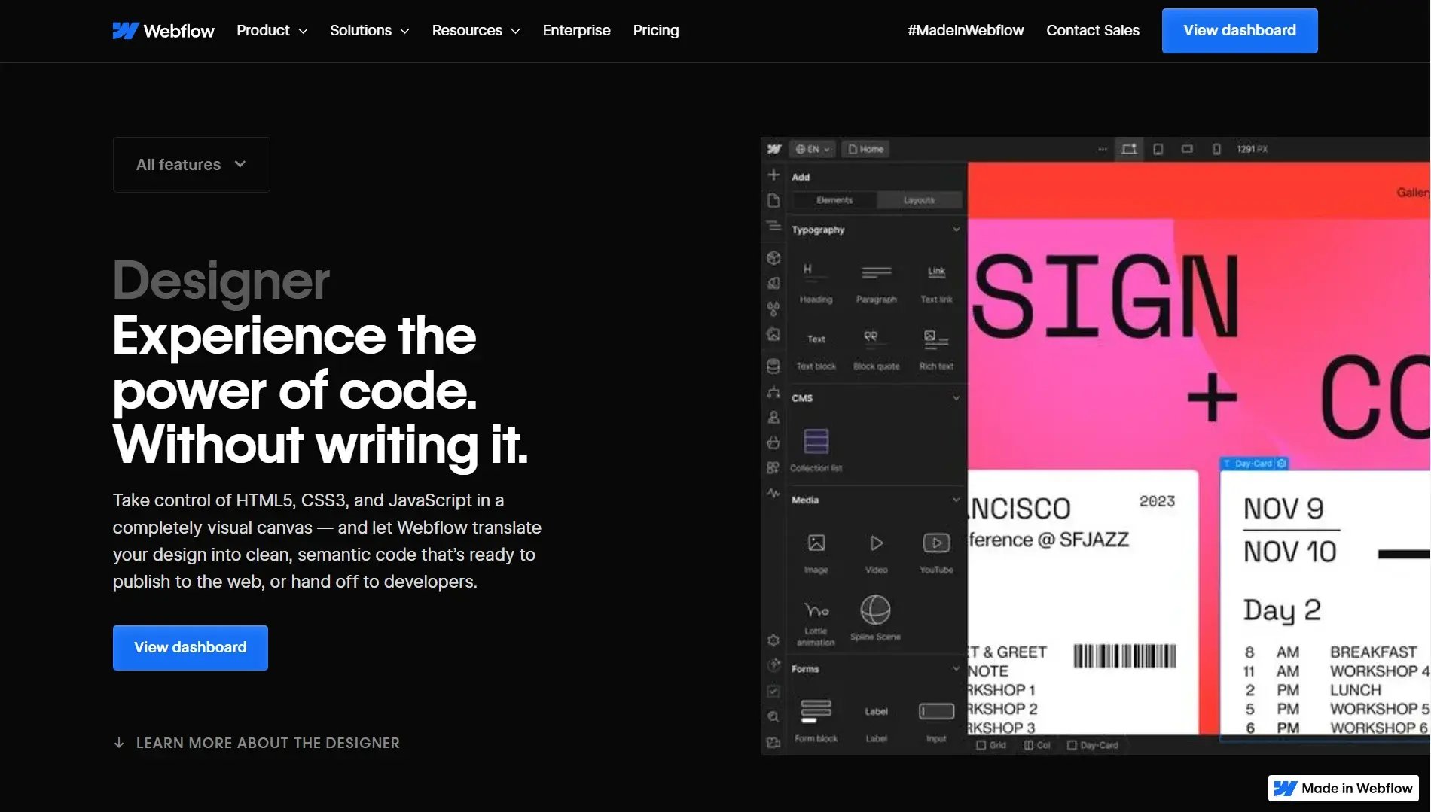Expand the Solutions menu
Viewport: 1431px width, 812px height.
[x=370, y=31]
